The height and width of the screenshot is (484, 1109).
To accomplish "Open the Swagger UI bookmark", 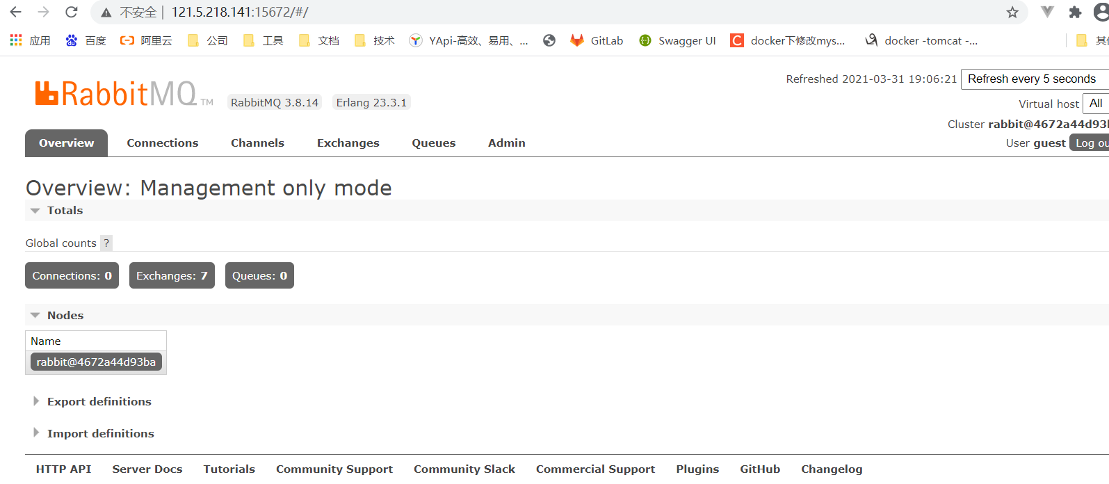I will tap(677, 40).
